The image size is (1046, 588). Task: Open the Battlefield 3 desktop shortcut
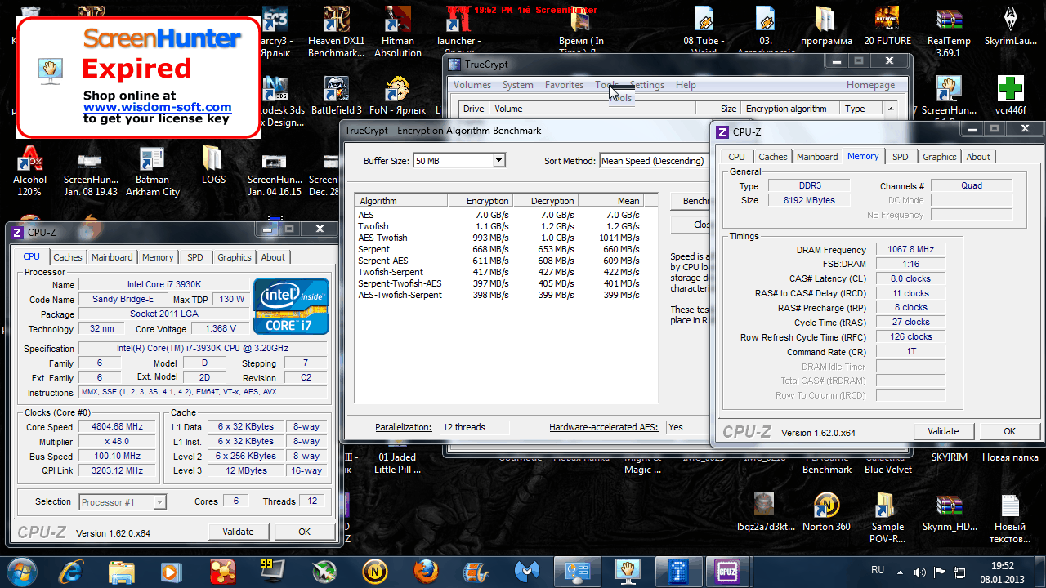tap(336, 96)
